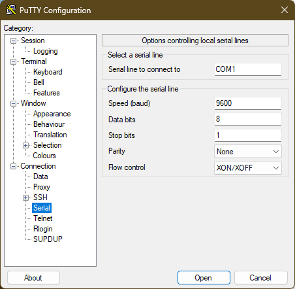Click the "Stop bits" label
This screenshot has height=289, width=295.
(121, 135)
